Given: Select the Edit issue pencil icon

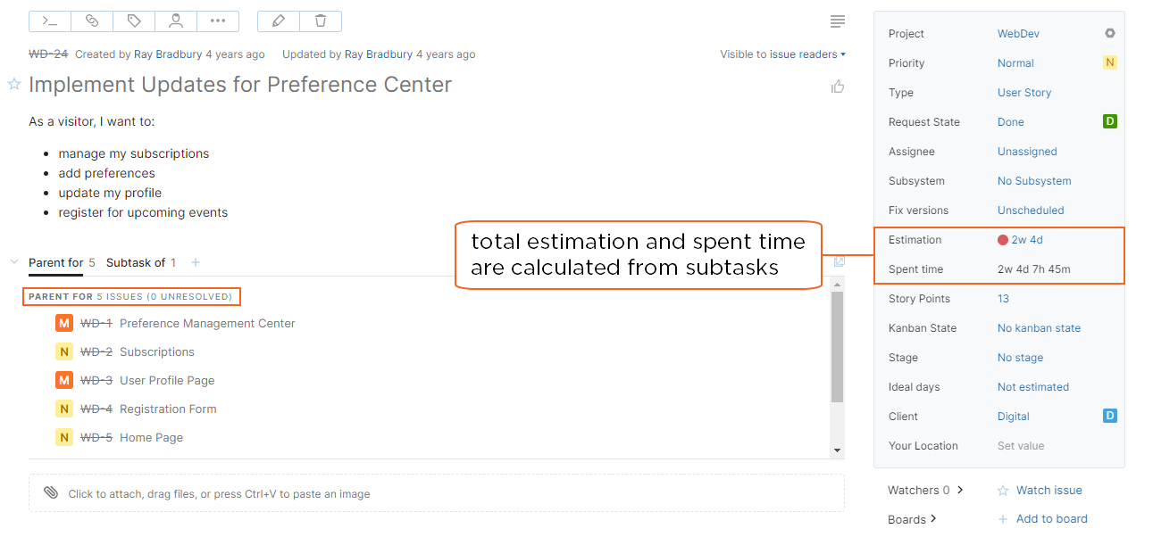Looking at the screenshot, I should [x=279, y=21].
